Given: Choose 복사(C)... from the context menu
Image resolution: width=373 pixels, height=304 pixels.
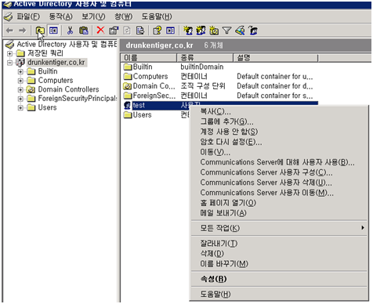Looking at the screenshot, I should [x=279, y=111].
